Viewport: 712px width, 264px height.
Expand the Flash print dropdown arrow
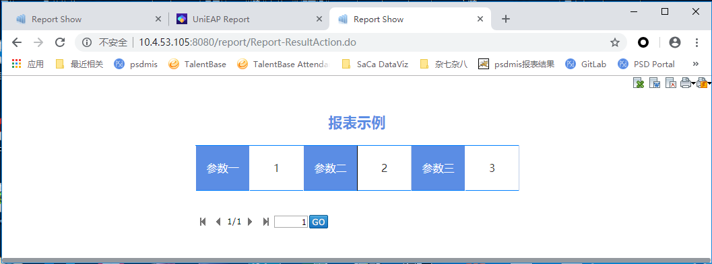click(709, 83)
